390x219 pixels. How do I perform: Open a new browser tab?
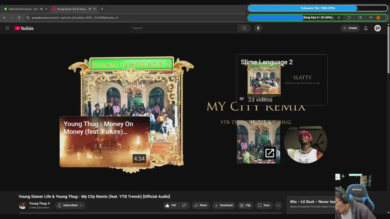(x=102, y=9)
